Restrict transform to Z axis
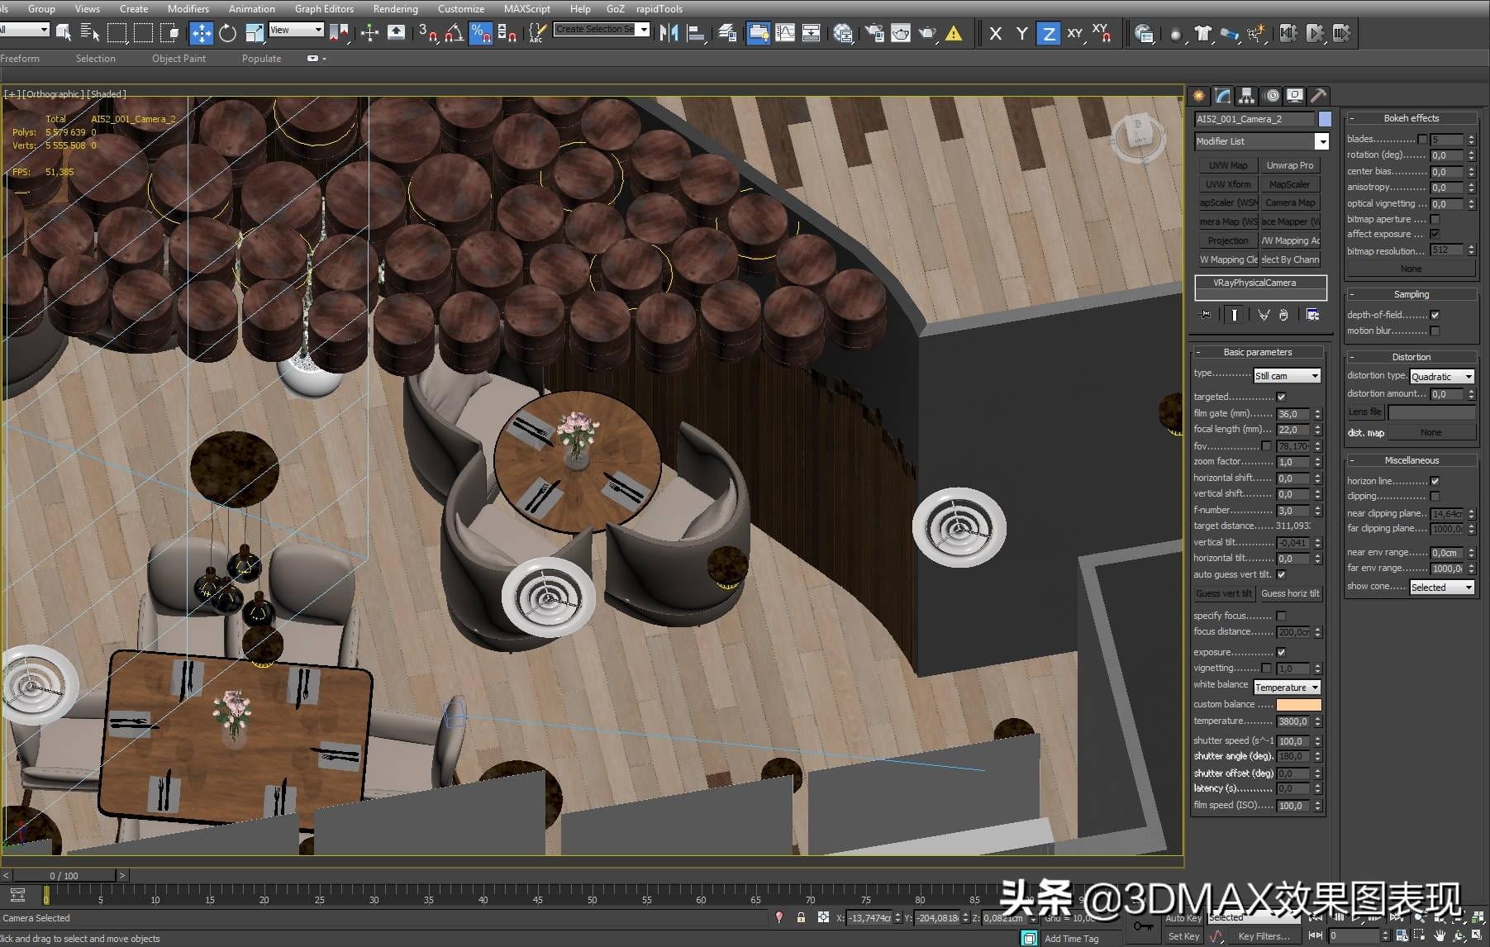This screenshot has width=1490, height=947. (1049, 33)
